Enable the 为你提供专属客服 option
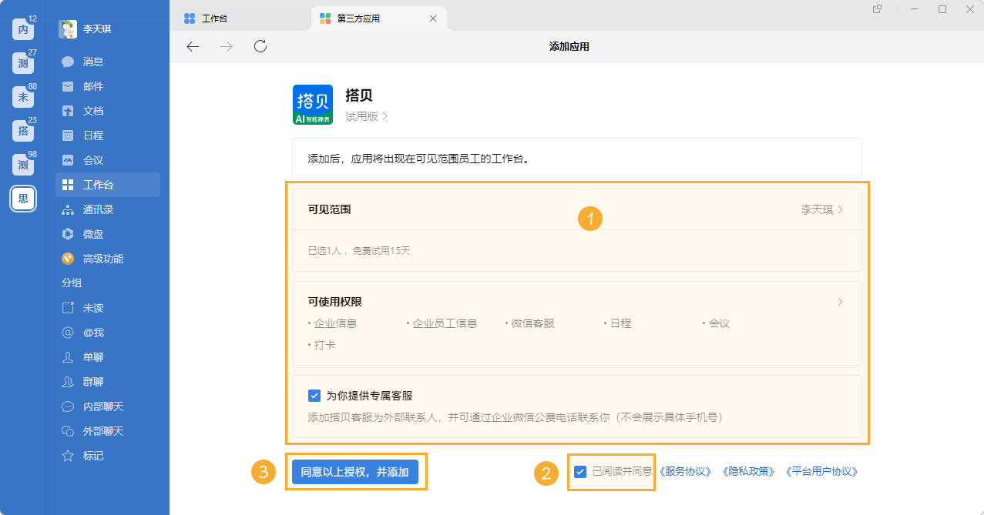The width and height of the screenshot is (984, 515). (x=314, y=395)
